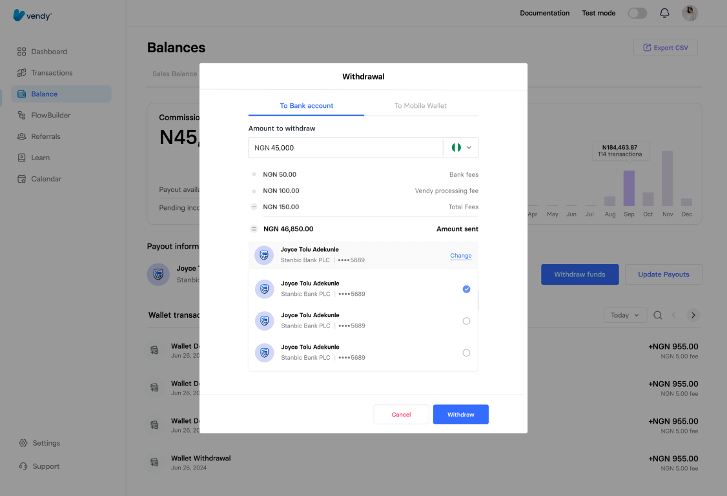Image resolution: width=727 pixels, height=496 pixels.
Task: Click the Wallet Withdrawal transaction icon
Action: coord(154,462)
